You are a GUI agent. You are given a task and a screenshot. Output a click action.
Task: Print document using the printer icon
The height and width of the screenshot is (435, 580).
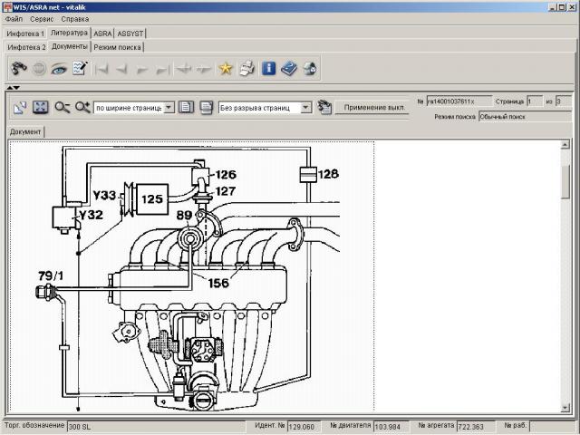(246, 68)
